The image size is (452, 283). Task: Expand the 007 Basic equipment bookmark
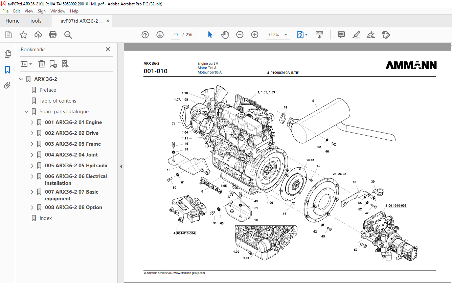pyautogui.click(x=32, y=192)
